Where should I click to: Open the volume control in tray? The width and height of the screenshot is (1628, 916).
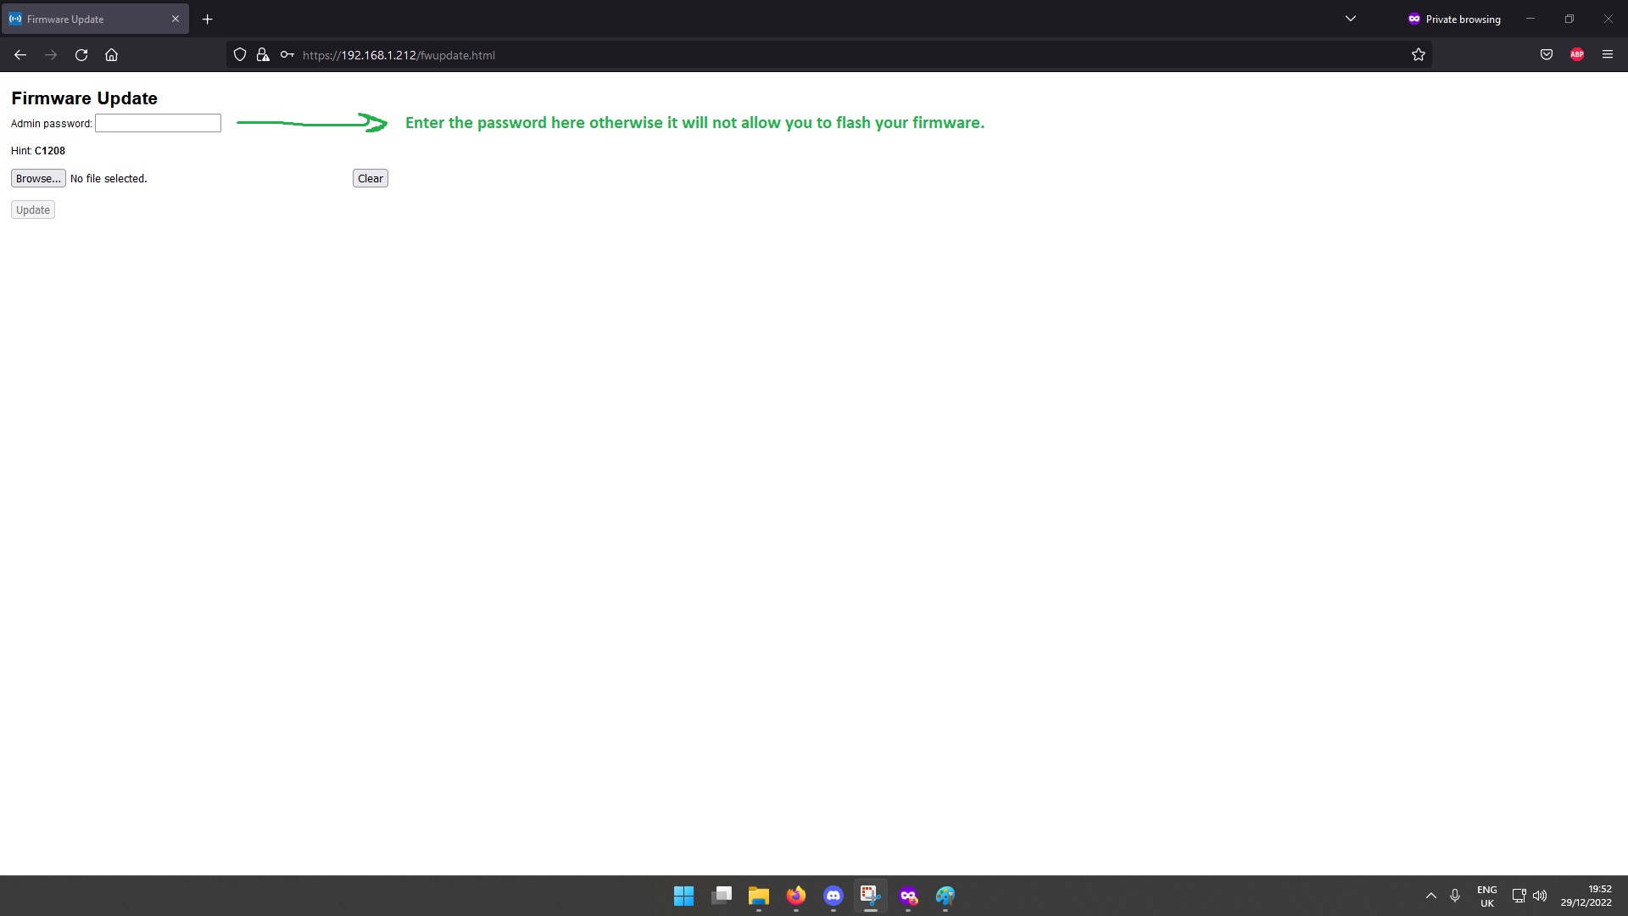(1540, 896)
